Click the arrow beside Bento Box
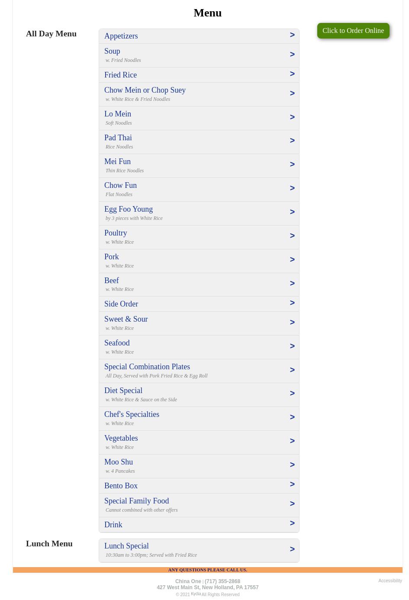This screenshot has width=409, height=600. tap(292, 484)
